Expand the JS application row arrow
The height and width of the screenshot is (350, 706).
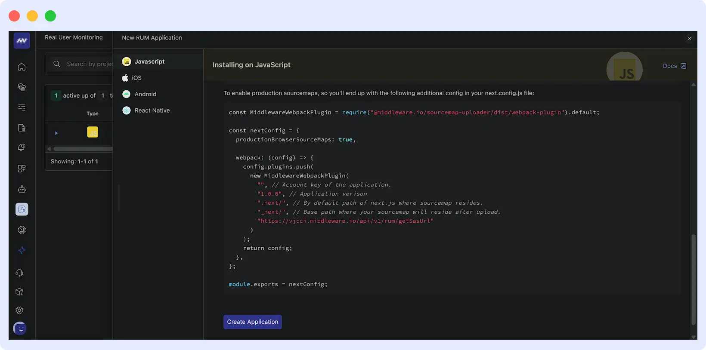56,133
